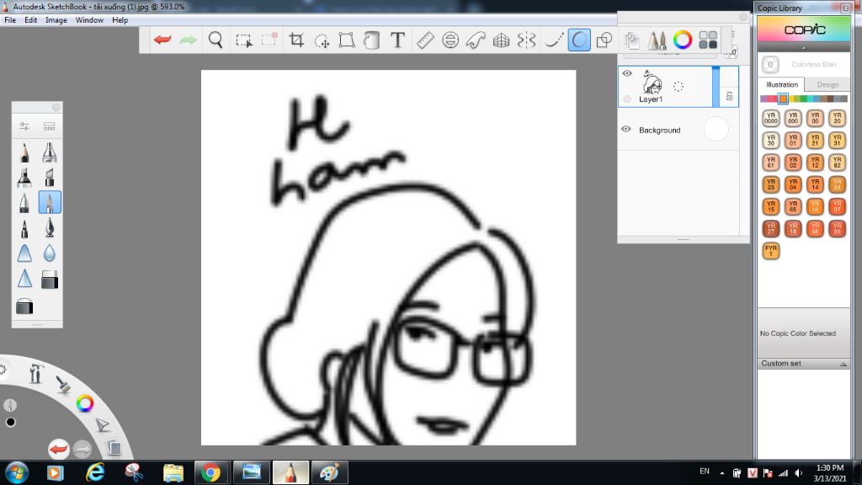Select the highlighted ballpoint pen brush
This screenshot has width=862, height=485.
point(50,202)
